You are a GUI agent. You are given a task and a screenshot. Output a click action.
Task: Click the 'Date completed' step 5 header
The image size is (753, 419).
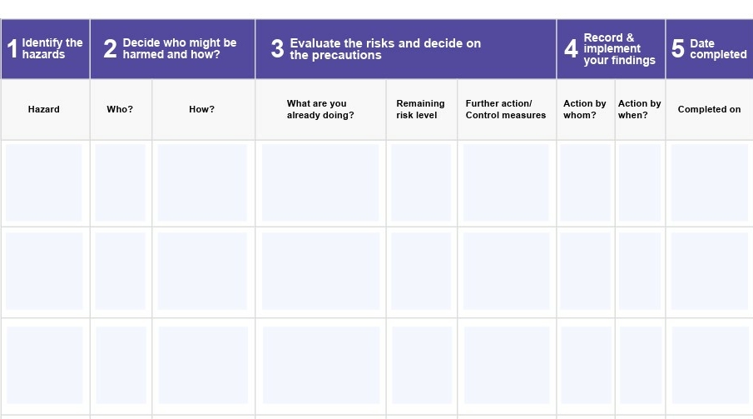pos(709,48)
